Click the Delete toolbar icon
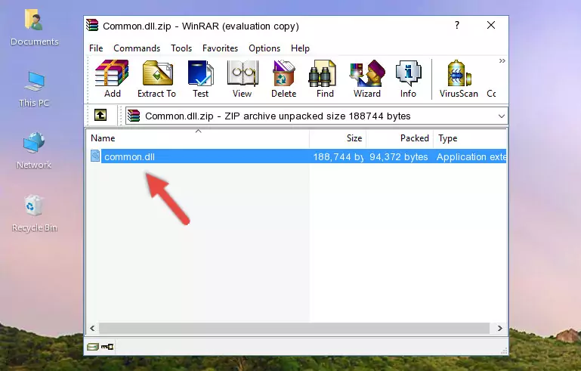This screenshot has height=371, width=581. (x=283, y=79)
